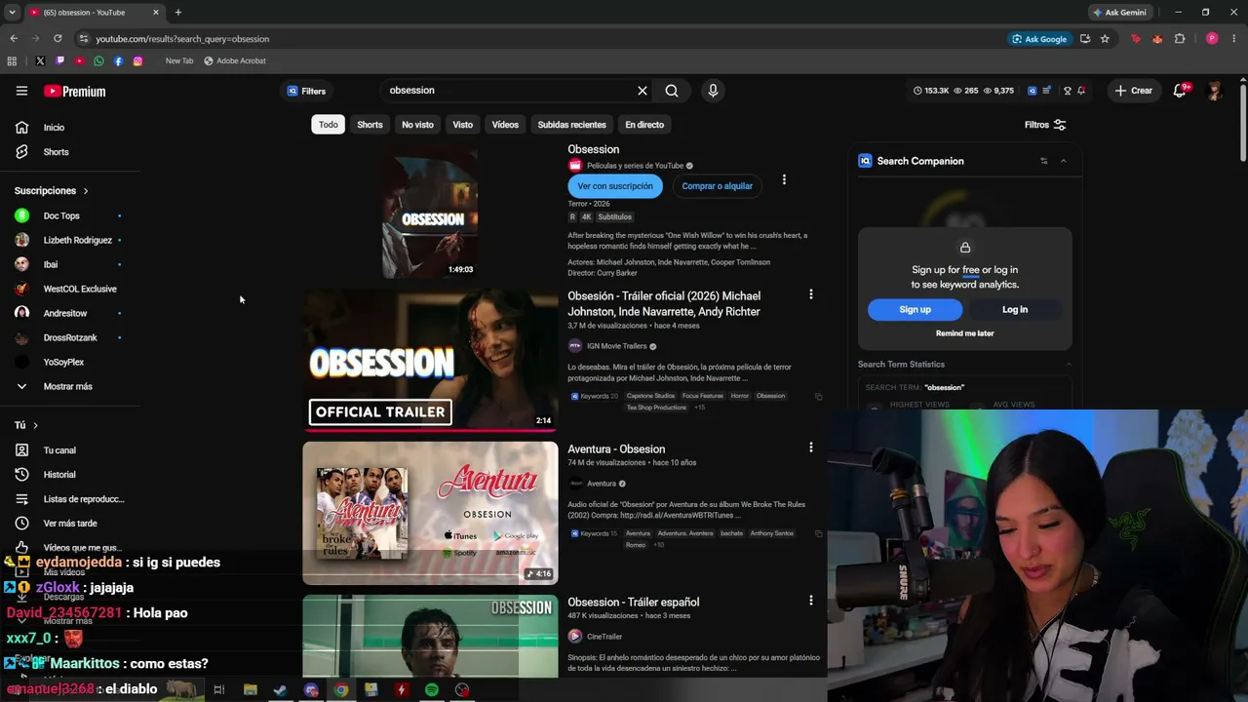Collapse the Search Term Statistics section

coord(1069,365)
